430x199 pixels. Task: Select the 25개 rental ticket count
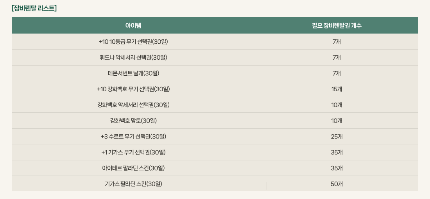(337, 137)
